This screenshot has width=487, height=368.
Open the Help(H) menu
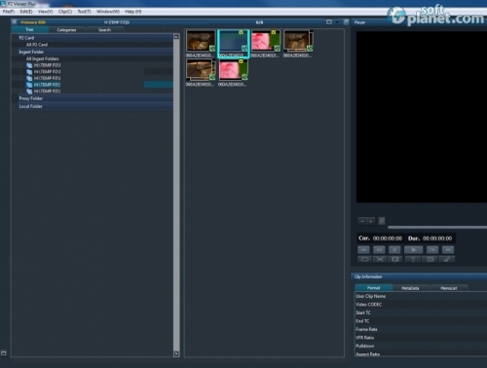click(x=133, y=12)
